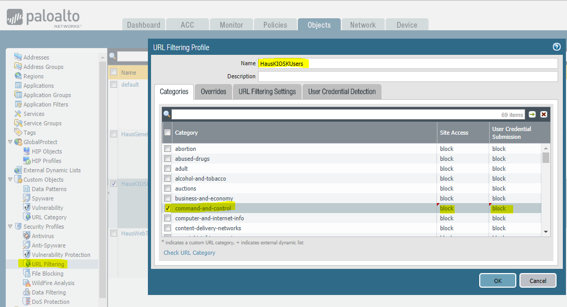Click the red X clear-filter icon
The width and height of the screenshot is (567, 307).
[x=544, y=114]
